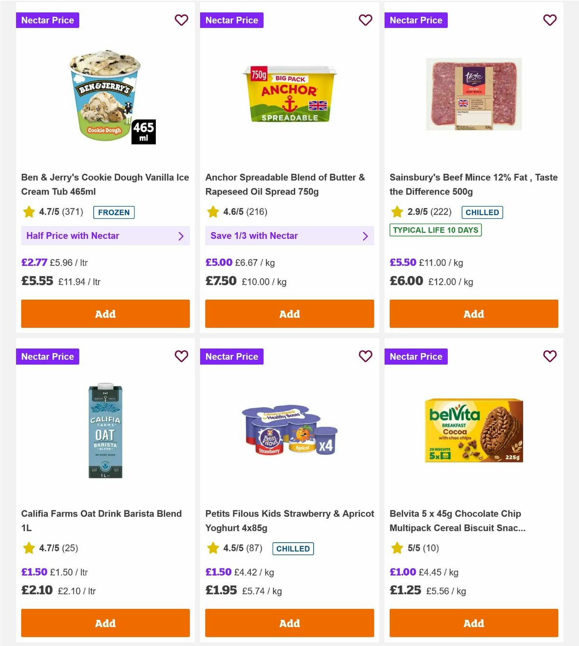Image resolution: width=579 pixels, height=646 pixels.
Task: Favourite the Sainsbury's Beef Mince product
Action: point(550,20)
